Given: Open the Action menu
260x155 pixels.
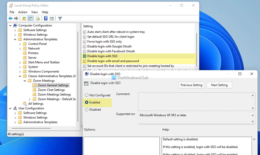Looking at the screenshot, I should [23, 12].
